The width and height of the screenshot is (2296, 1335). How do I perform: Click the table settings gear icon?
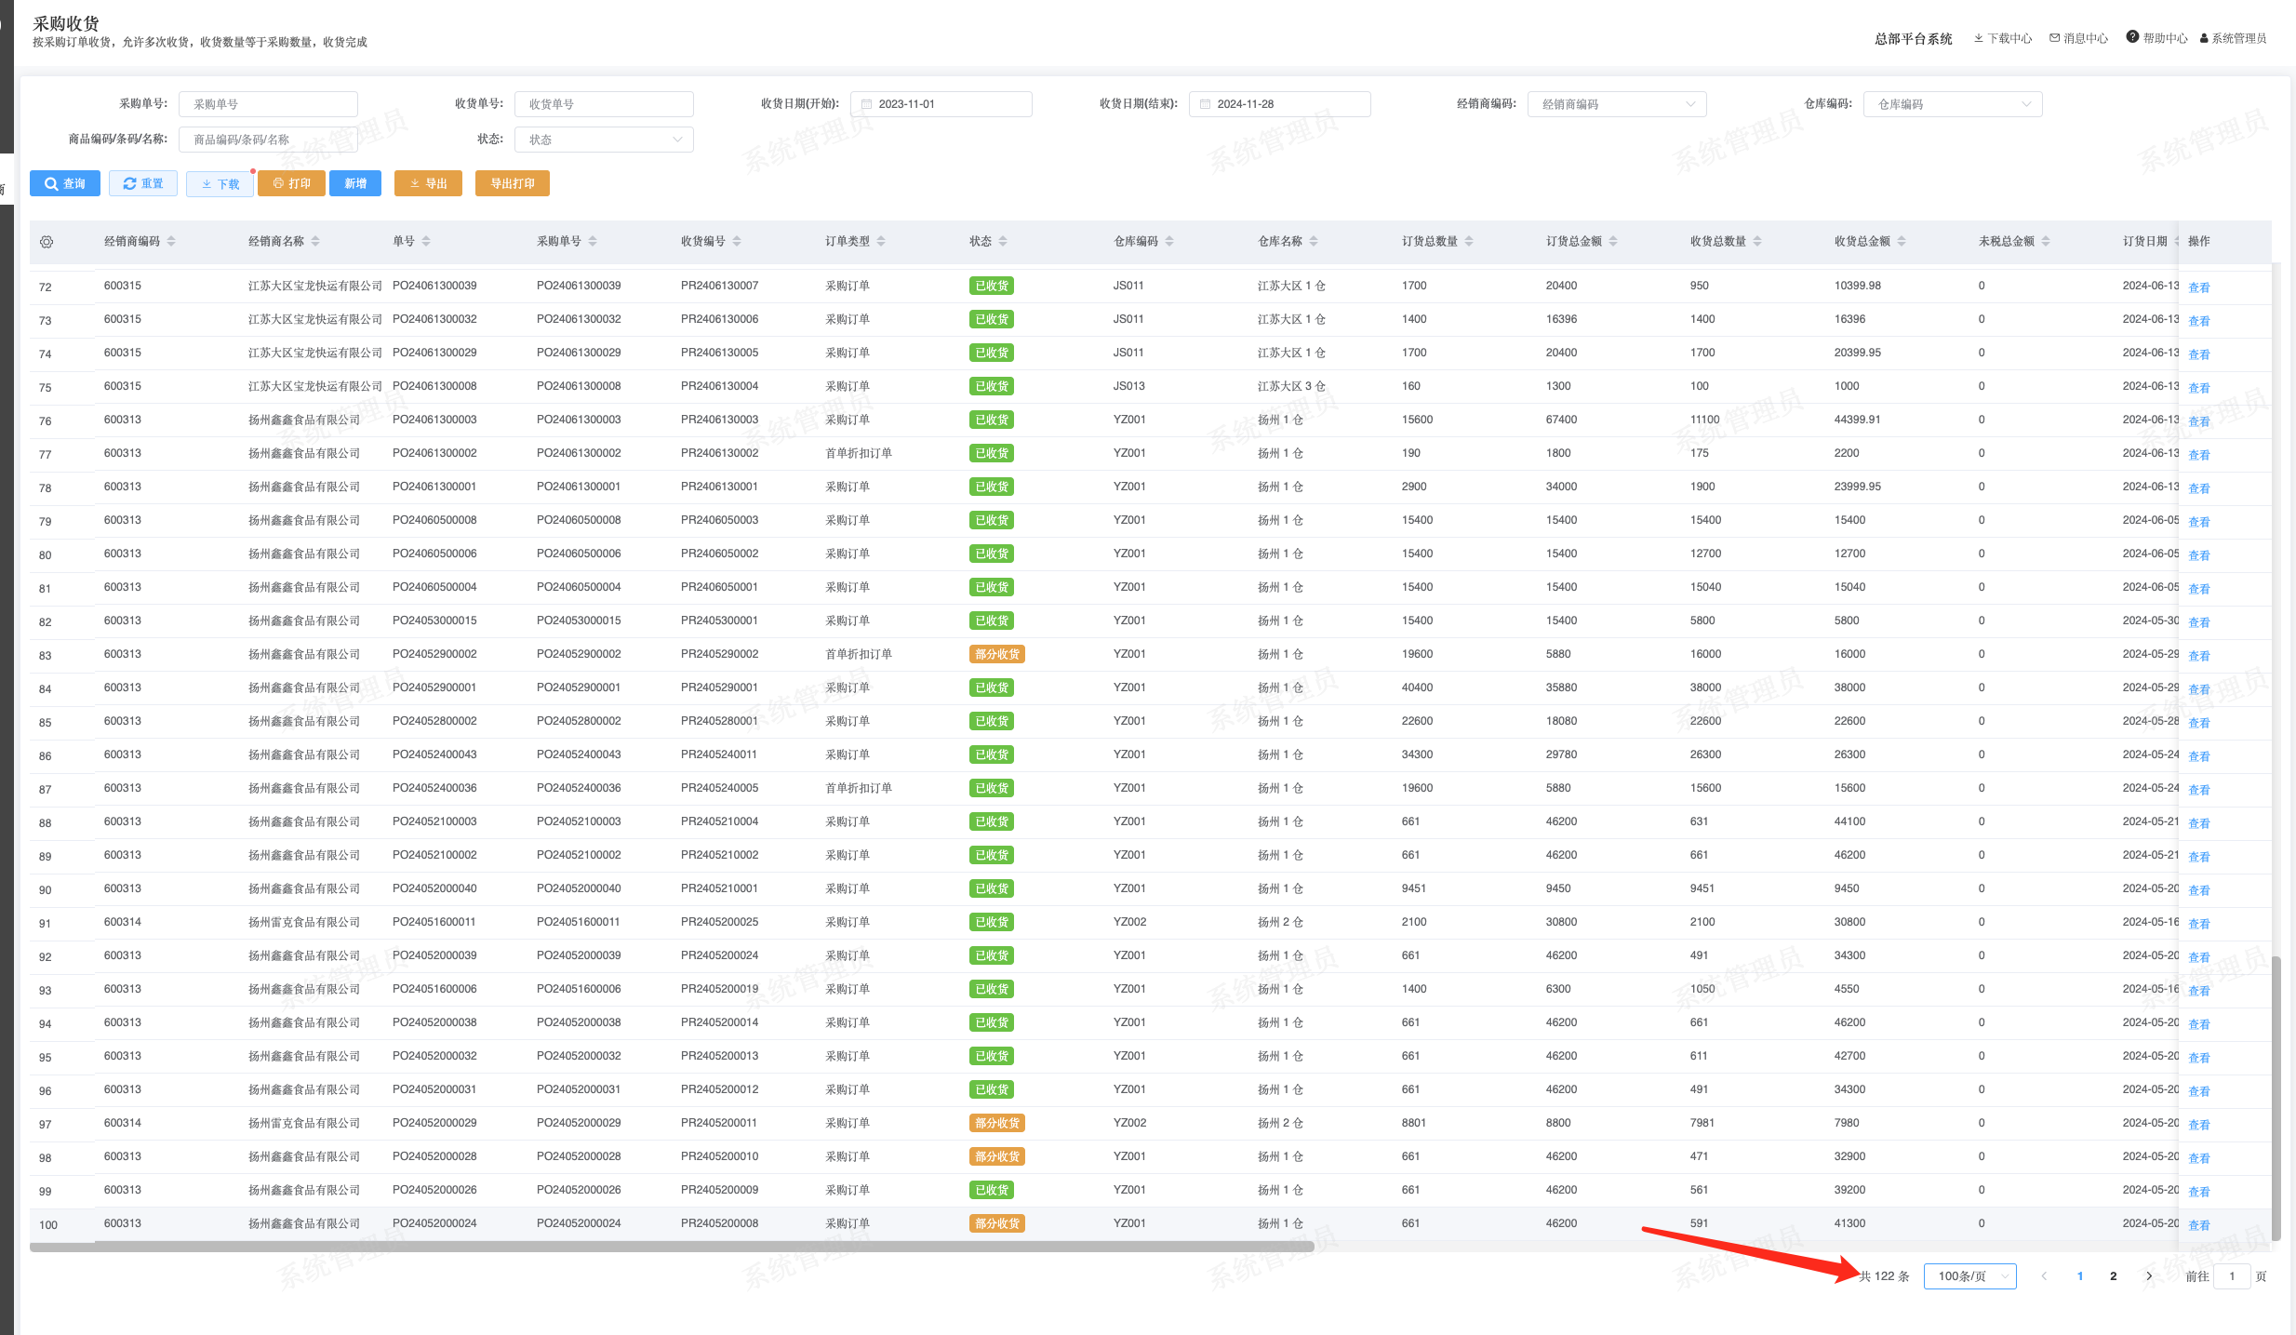[x=47, y=242]
